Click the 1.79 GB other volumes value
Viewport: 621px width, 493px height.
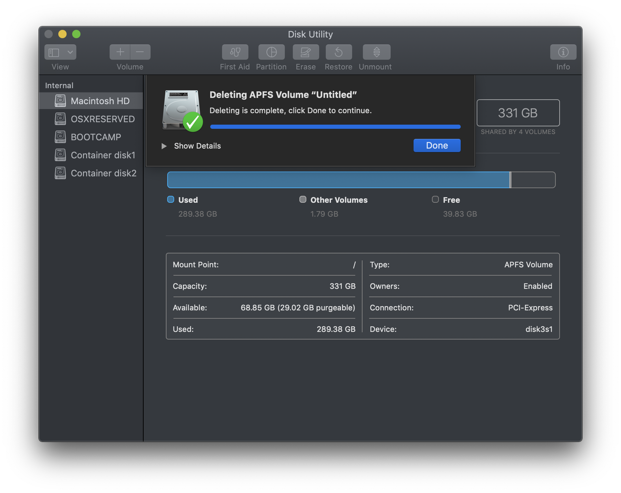tap(324, 214)
